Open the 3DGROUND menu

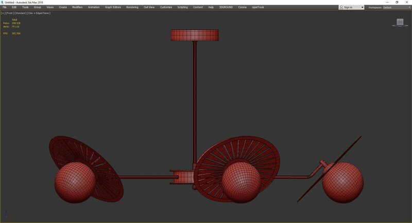[x=226, y=7]
